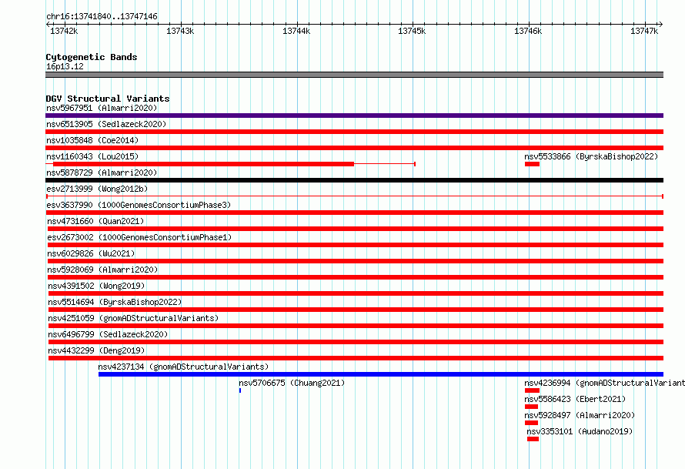
Task: Open nsv5533866 (ByrskaBishop2022) label
Action: tap(591, 156)
